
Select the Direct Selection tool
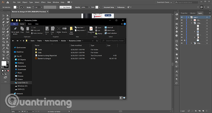coord(8,16)
